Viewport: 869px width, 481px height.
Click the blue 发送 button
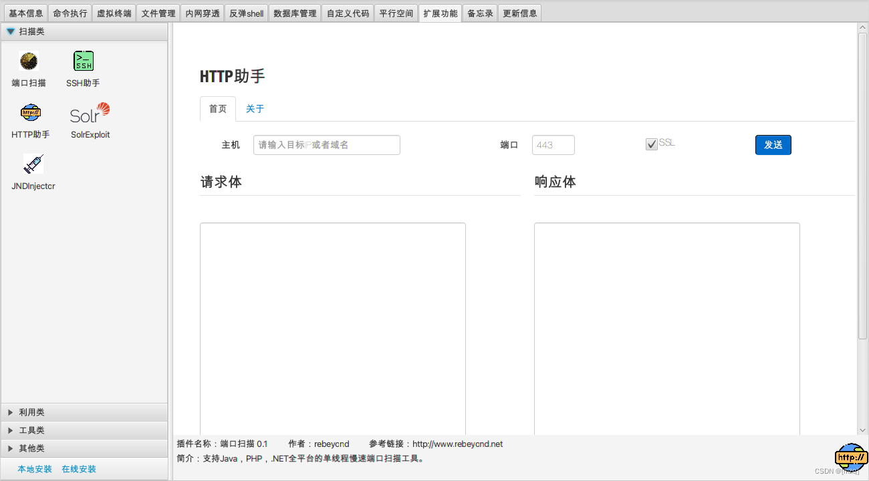(773, 145)
